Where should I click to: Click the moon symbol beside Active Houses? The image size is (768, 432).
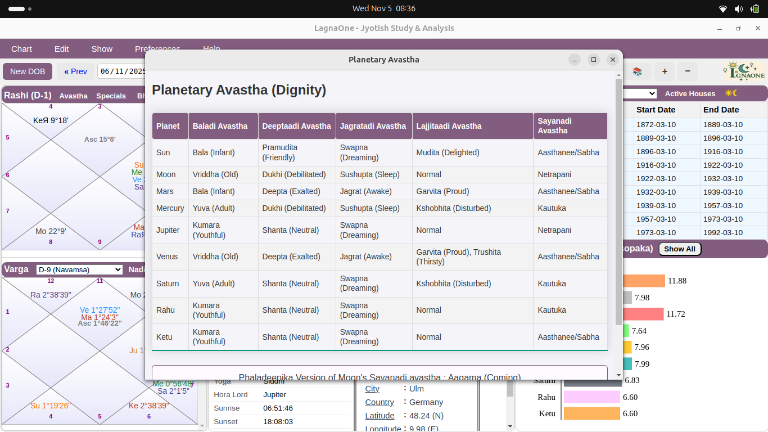click(734, 93)
